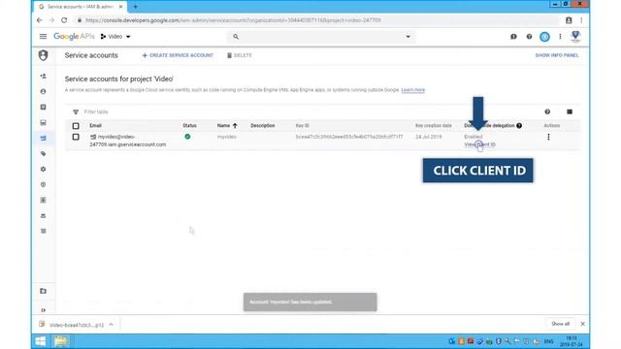Follow the Learn more link

point(412,90)
